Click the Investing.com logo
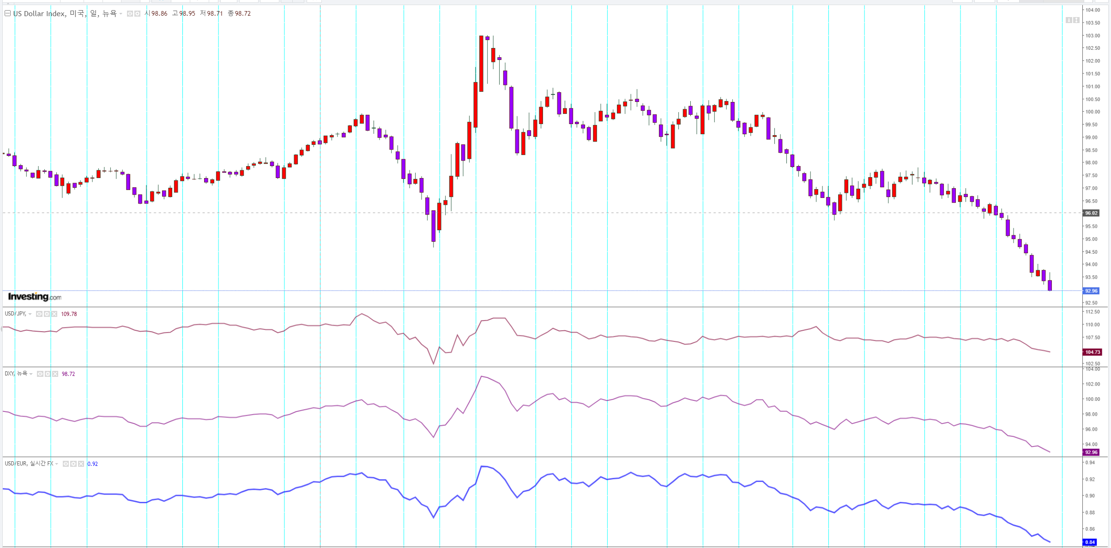 click(35, 297)
